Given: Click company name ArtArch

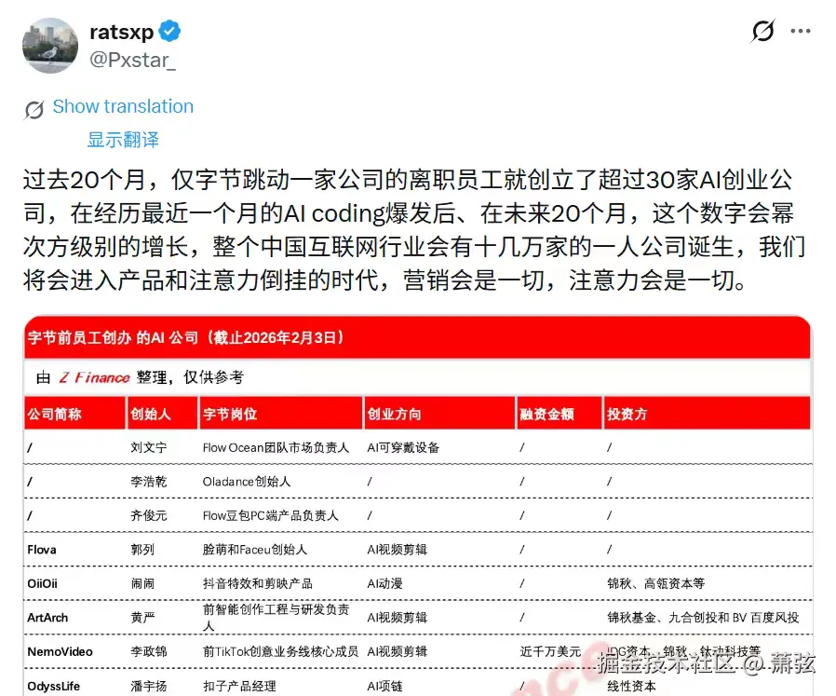Looking at the screenshot, I should point(47,618).
